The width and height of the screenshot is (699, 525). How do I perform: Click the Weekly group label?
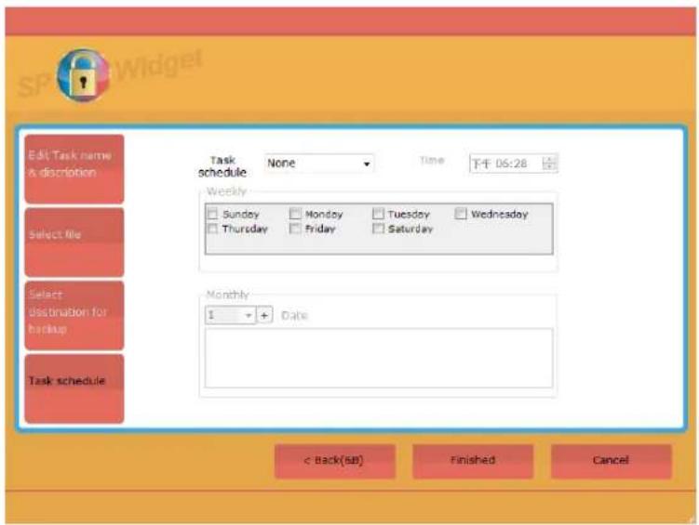pos(226,191)
